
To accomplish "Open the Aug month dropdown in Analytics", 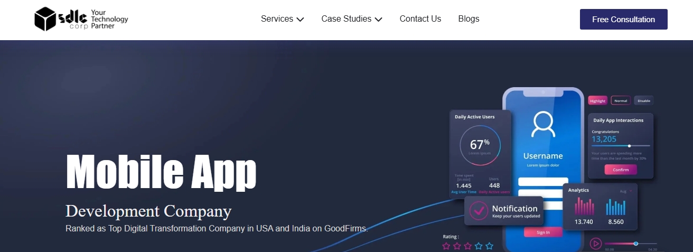I will tap(625, 191).
